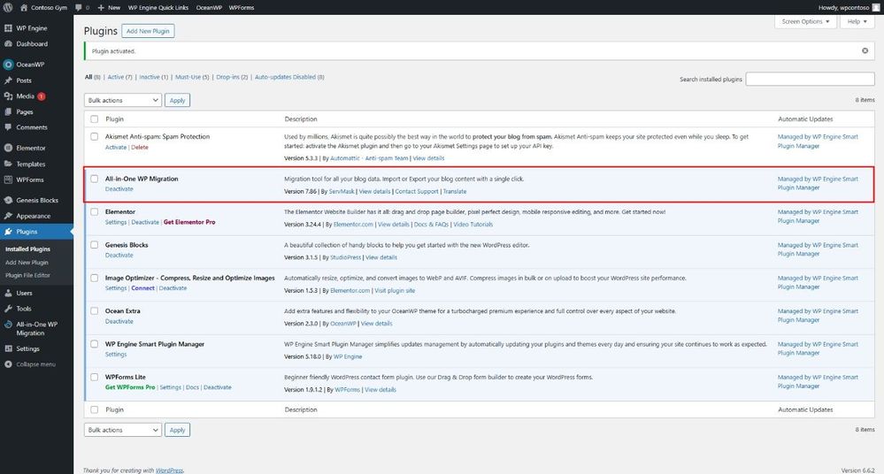Image resolution: width=884 pixels, height=474 pixels.
Task: Check the Image Optimizer plugin checkbox
Action: coord(94,278)
